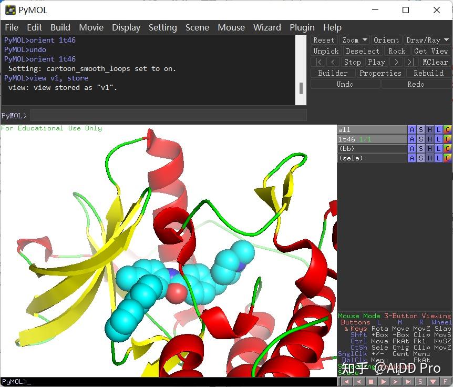Click the F fullscreen button in bottom bar
Screen dimensions: 453x387
446,382
